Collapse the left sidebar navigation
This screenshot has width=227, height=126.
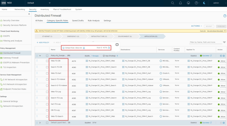29,14
